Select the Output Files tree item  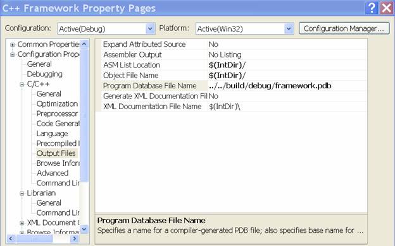pos(56,153)
